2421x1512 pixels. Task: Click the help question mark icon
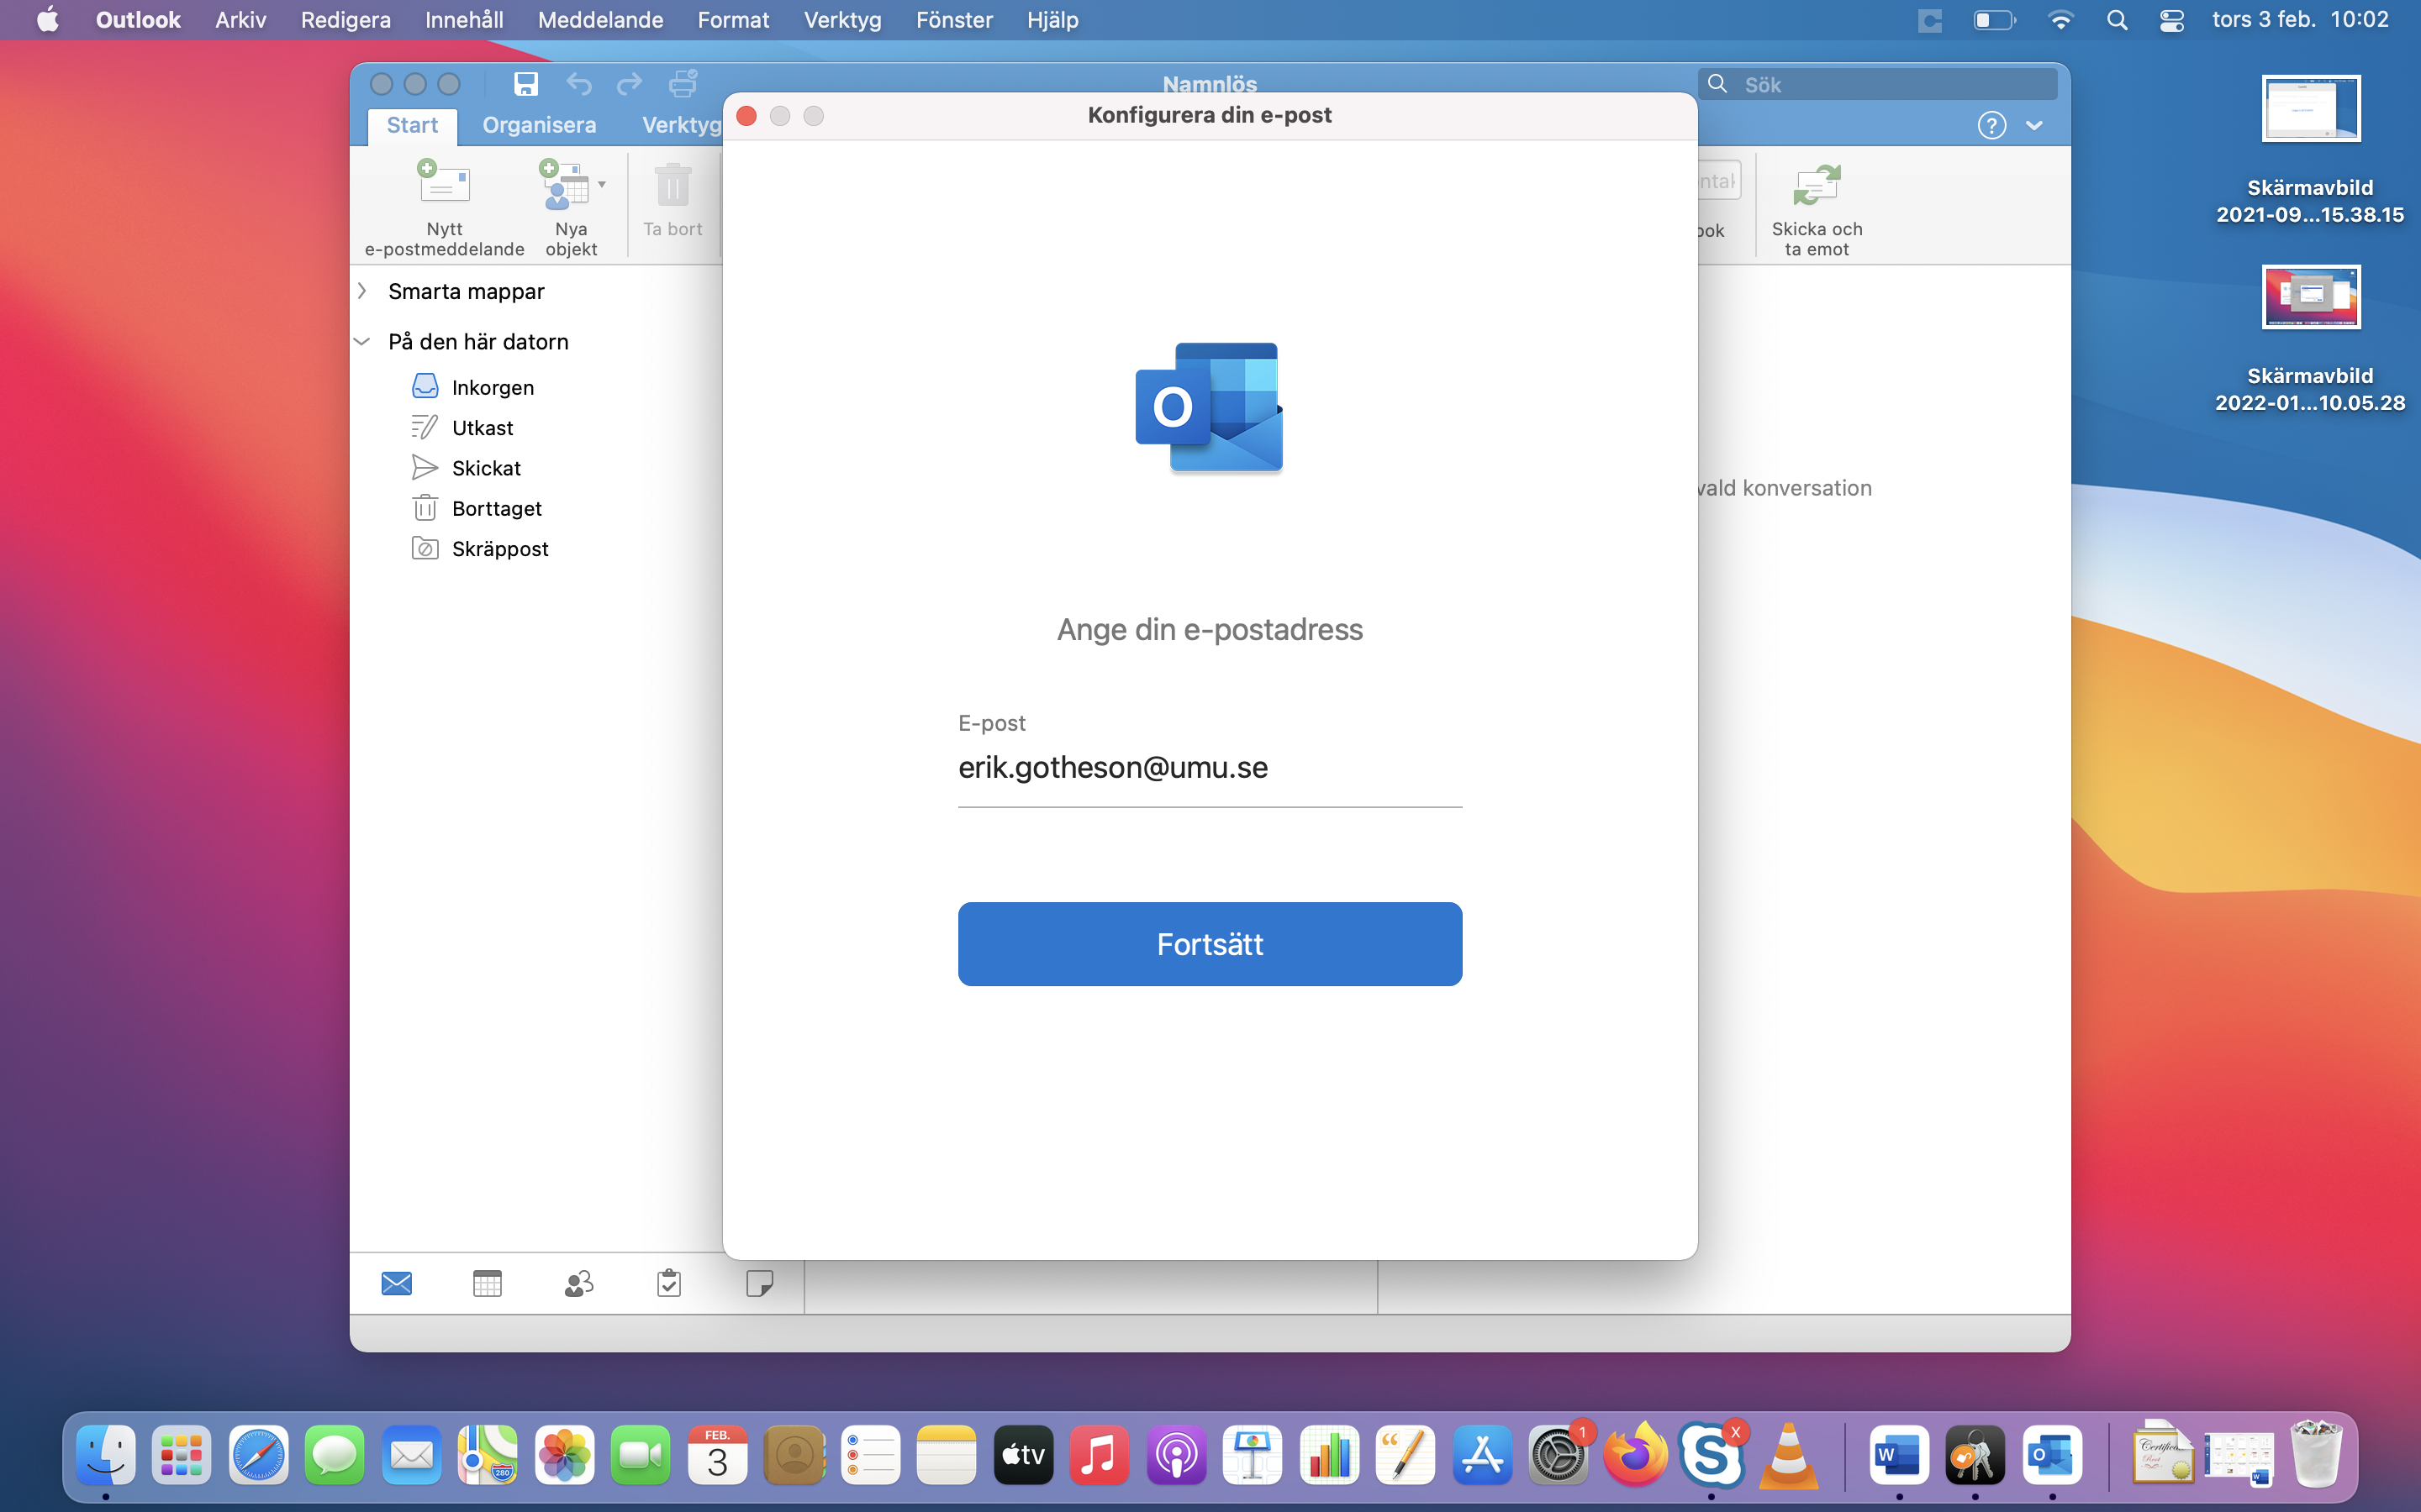pyautogui.click(x=1991, y=126)
